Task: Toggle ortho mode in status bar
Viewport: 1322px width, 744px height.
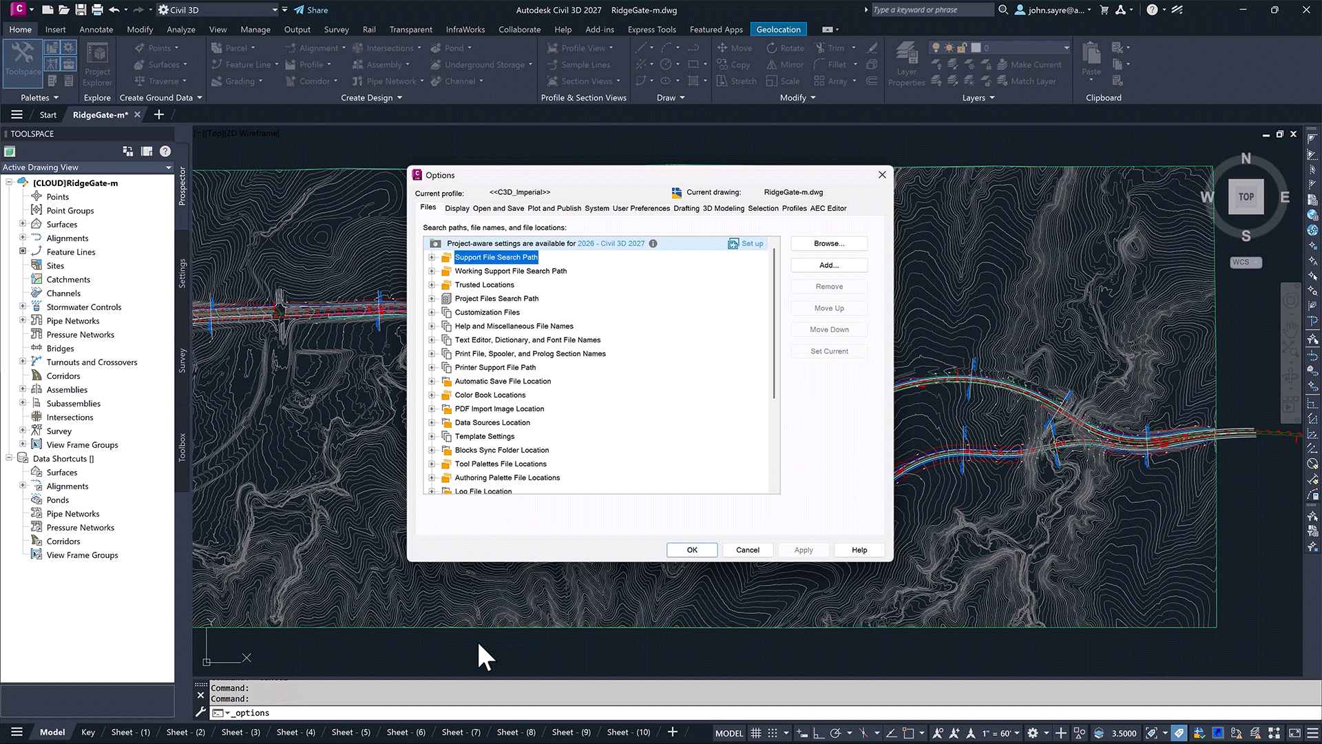Action: (x=818, y=733)
